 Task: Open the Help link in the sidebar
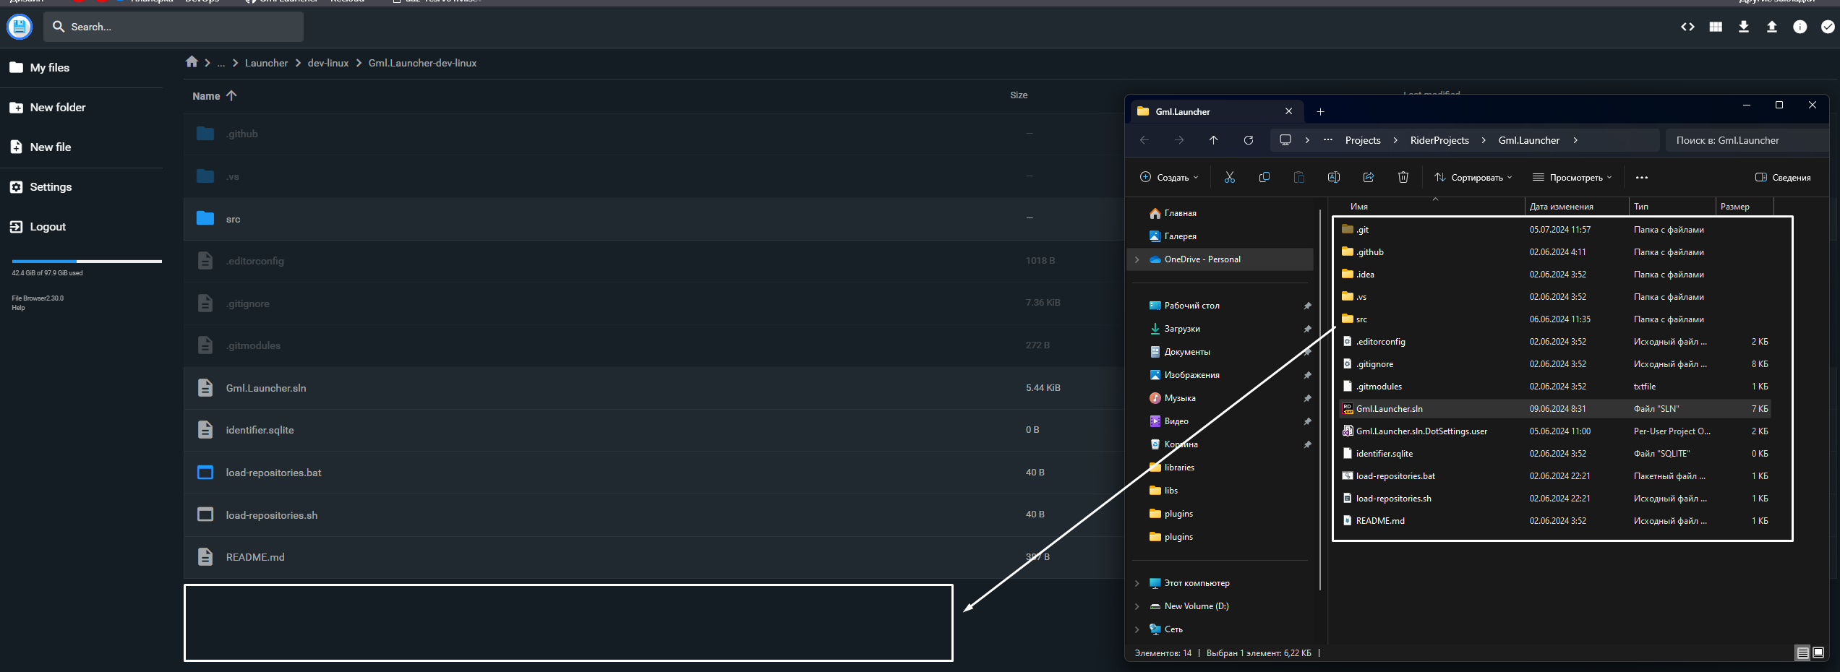[x=17, y=307]
